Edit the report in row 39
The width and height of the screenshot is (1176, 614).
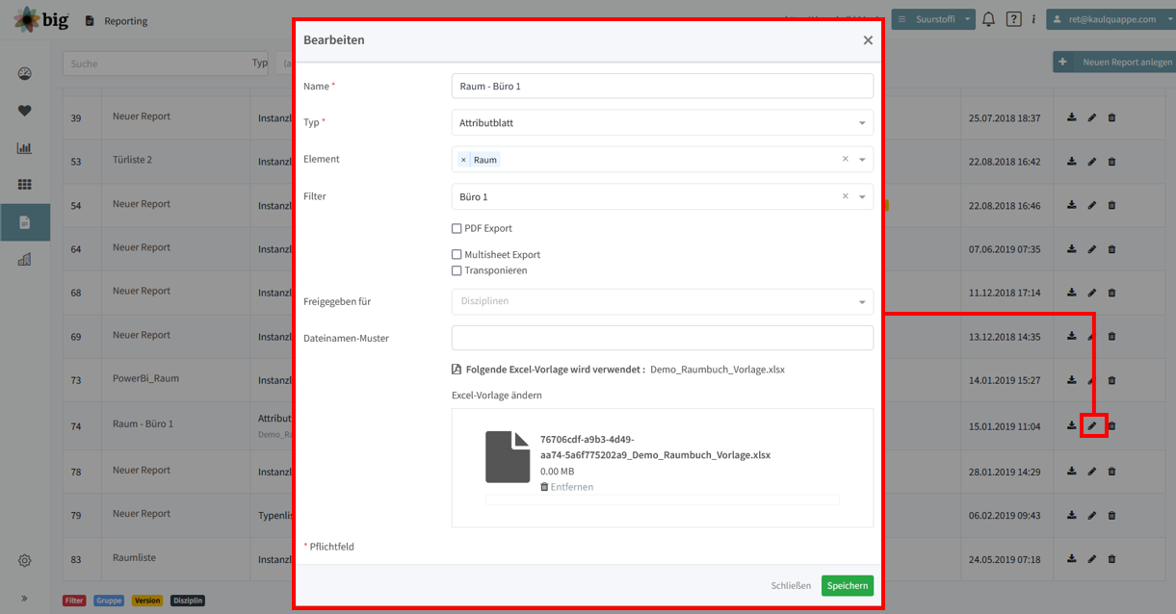tap(1092, 117)
